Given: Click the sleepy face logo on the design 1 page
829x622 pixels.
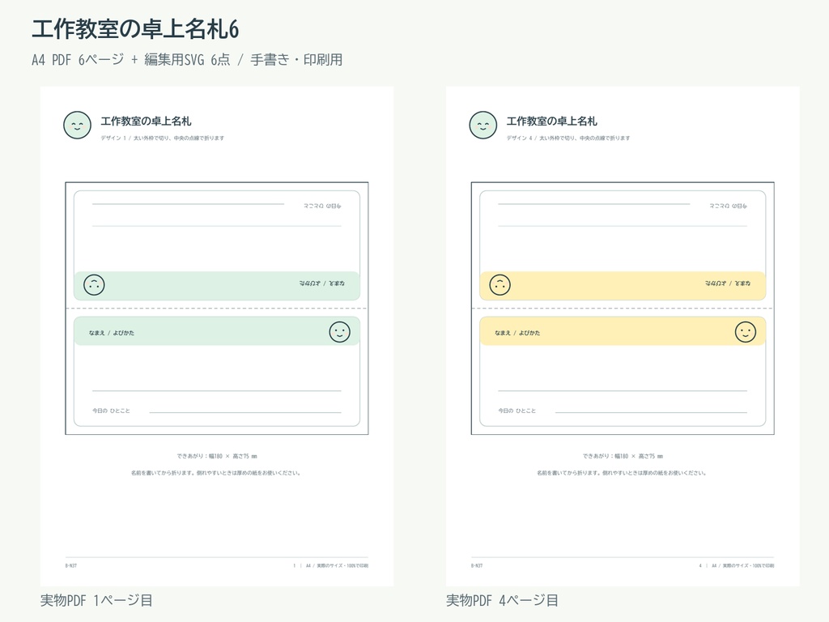Looking at the screenshot, I should [77, 126].
